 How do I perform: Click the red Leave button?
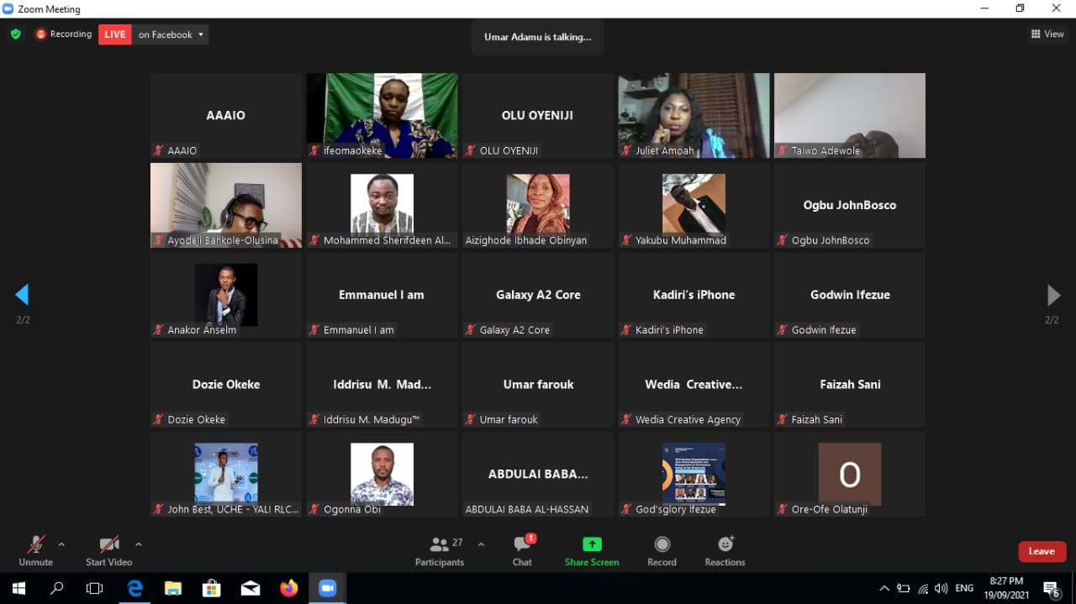1042,551
